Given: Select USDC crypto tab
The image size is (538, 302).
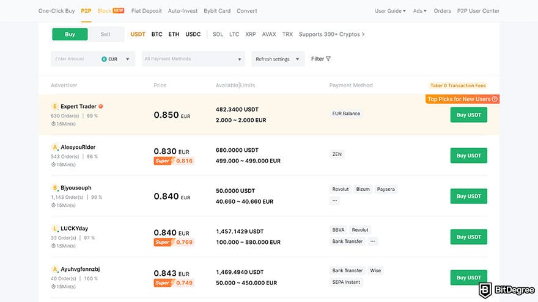Looking at the screenshot, I should click(193, 34).
